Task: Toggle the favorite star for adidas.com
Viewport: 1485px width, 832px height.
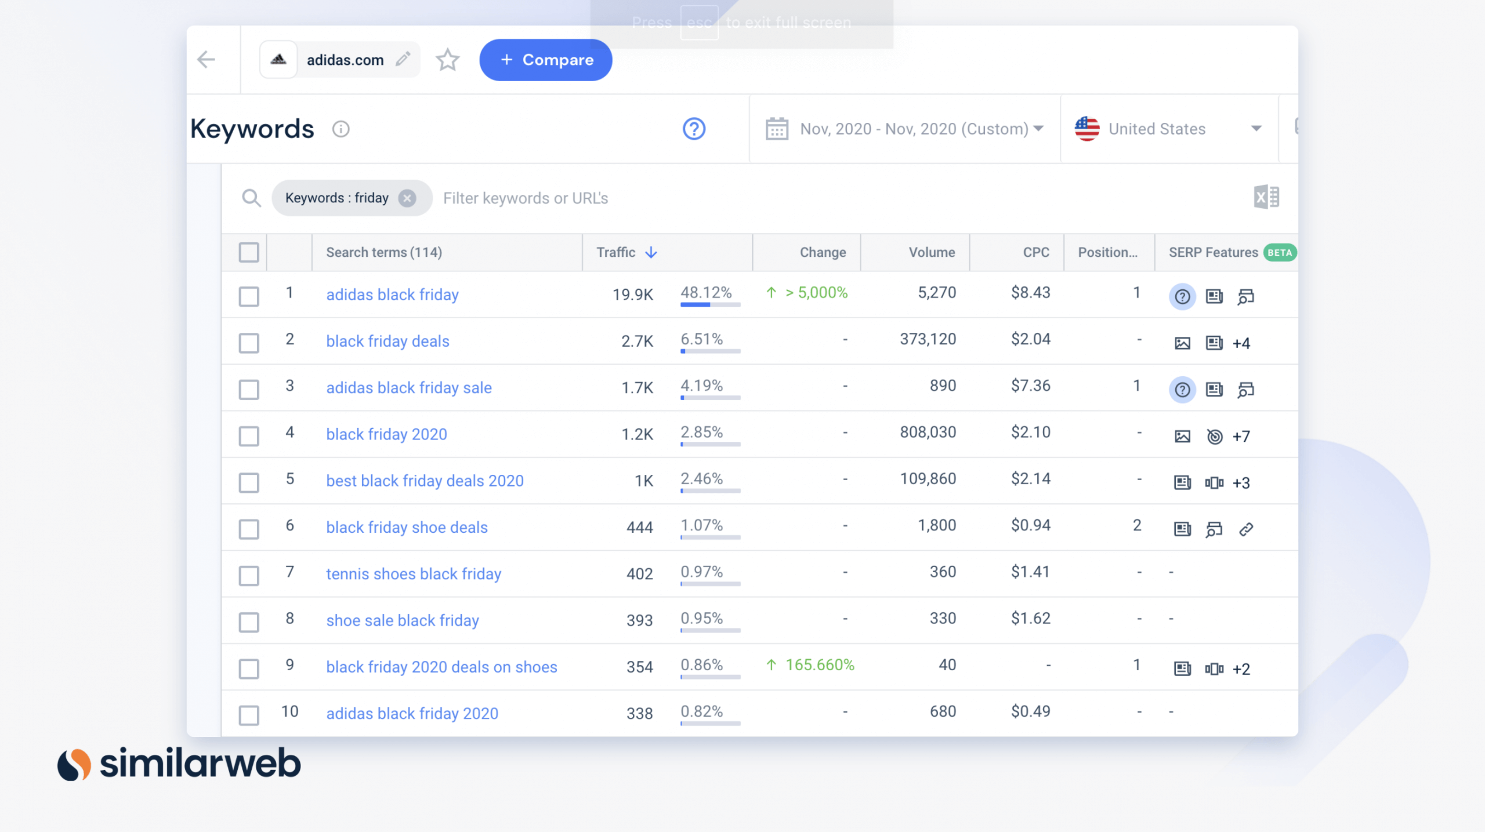Action: (x=447, y=60)
